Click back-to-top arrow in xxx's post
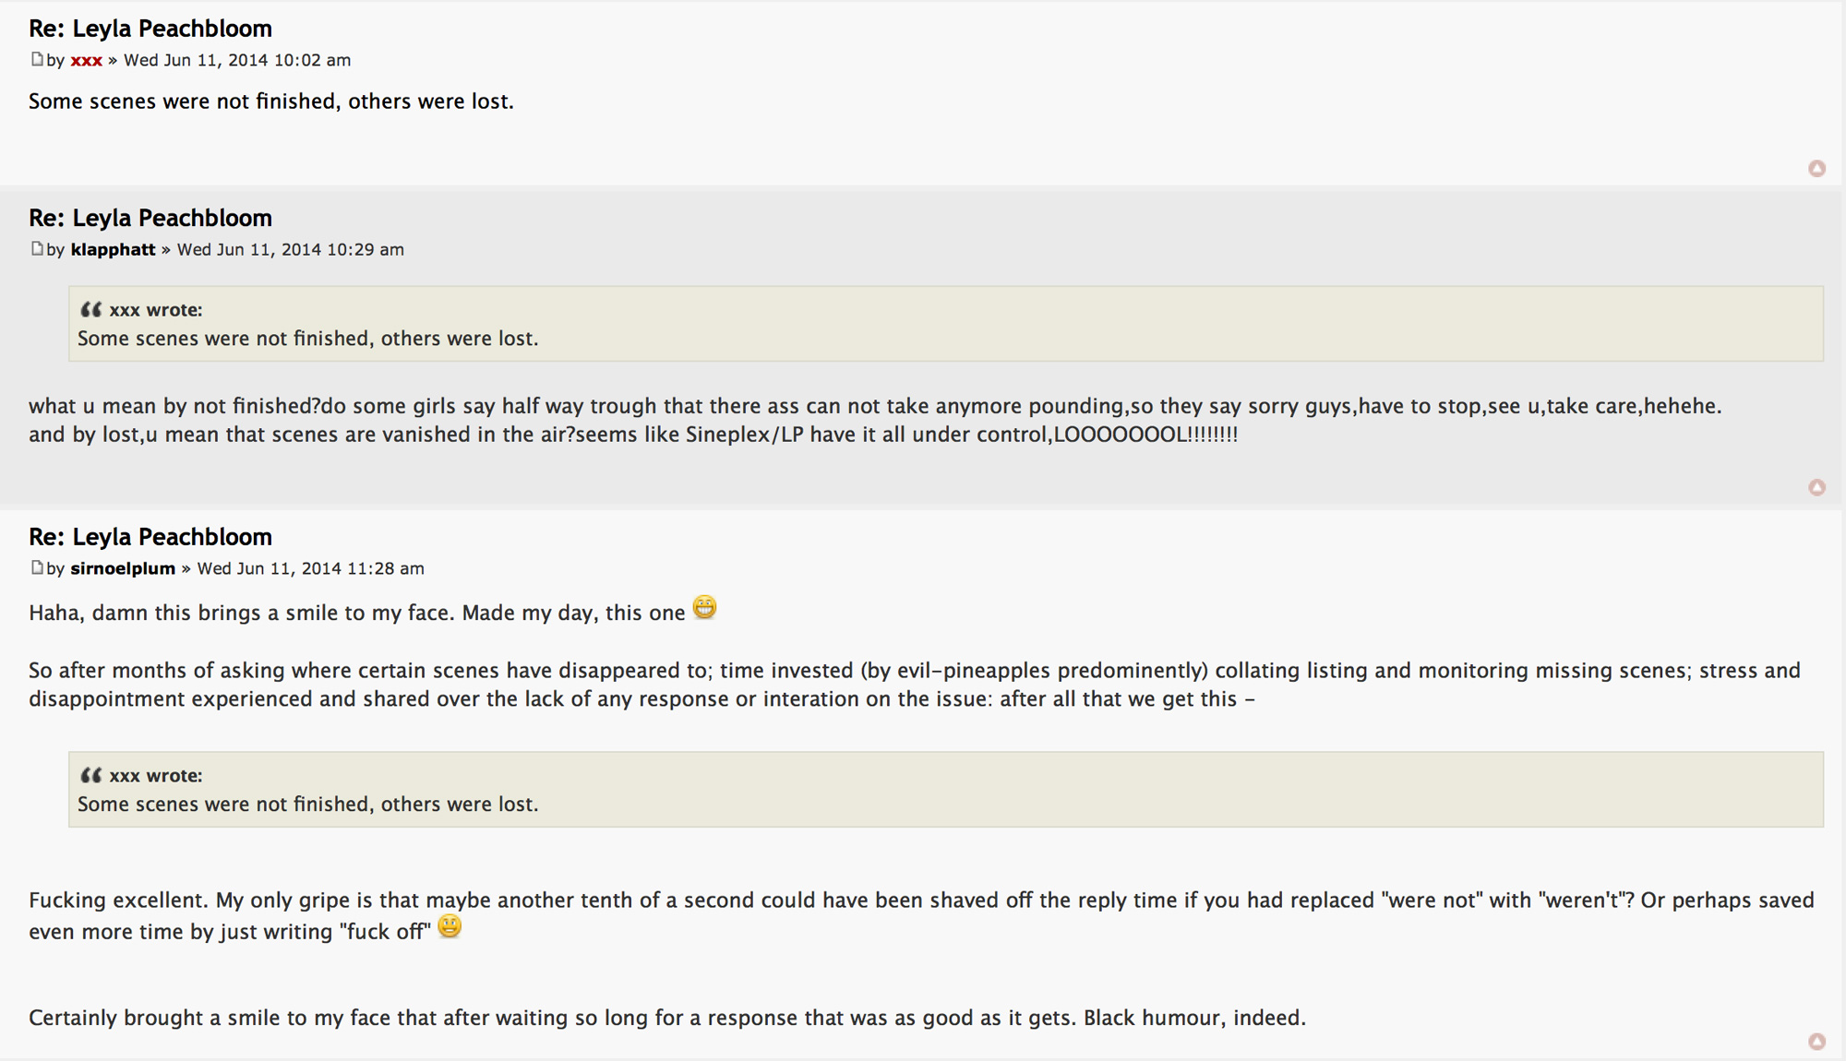The height and width of the screenshot is (1061, 1846). point(1816,168)
